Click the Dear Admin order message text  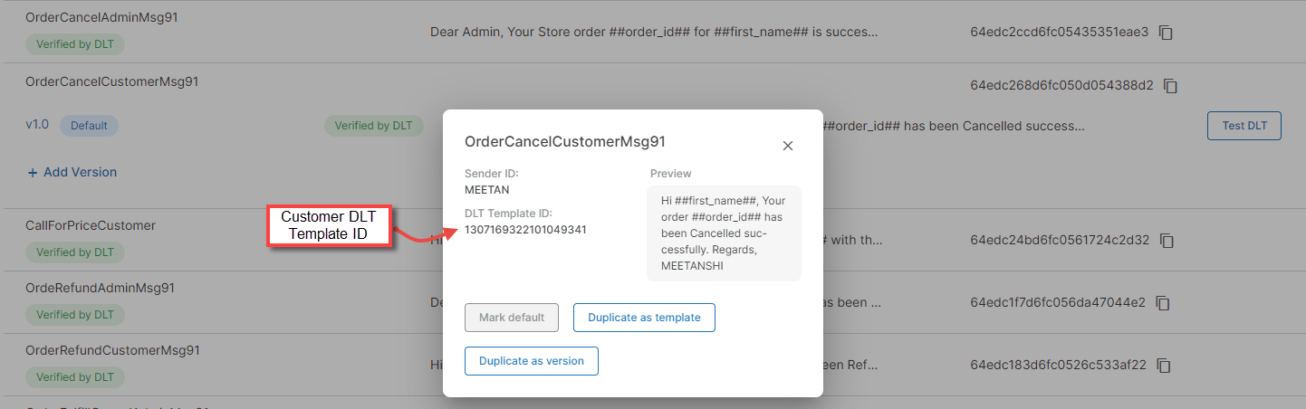654,32
